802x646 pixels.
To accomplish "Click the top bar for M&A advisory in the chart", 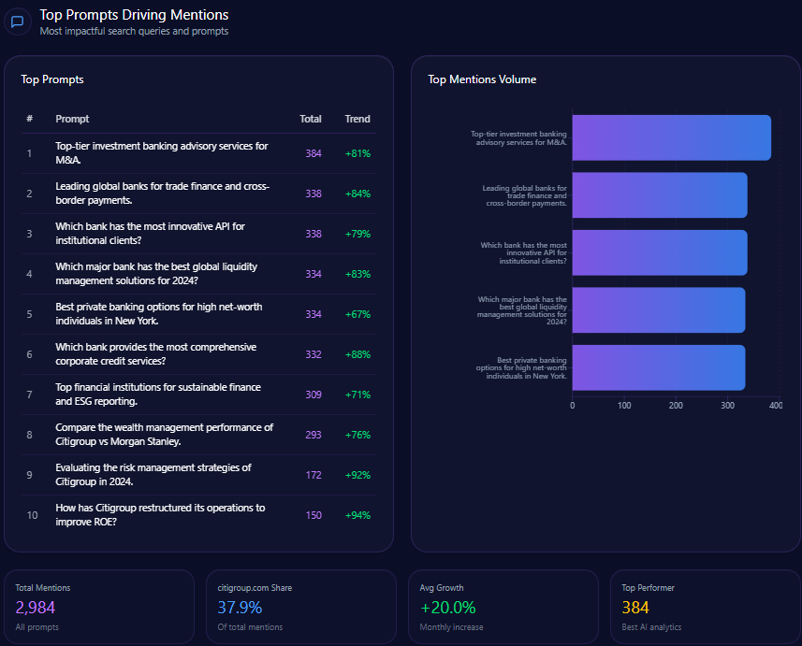I will (x=671, y=138).
